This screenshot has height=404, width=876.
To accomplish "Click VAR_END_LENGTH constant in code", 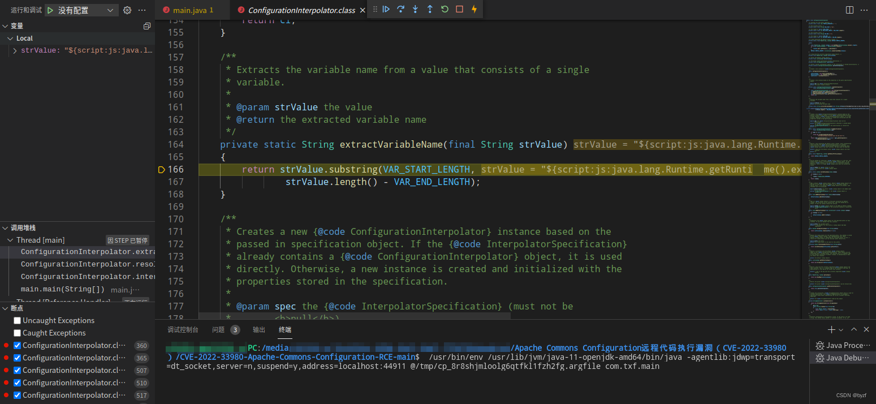I will 431,182.
